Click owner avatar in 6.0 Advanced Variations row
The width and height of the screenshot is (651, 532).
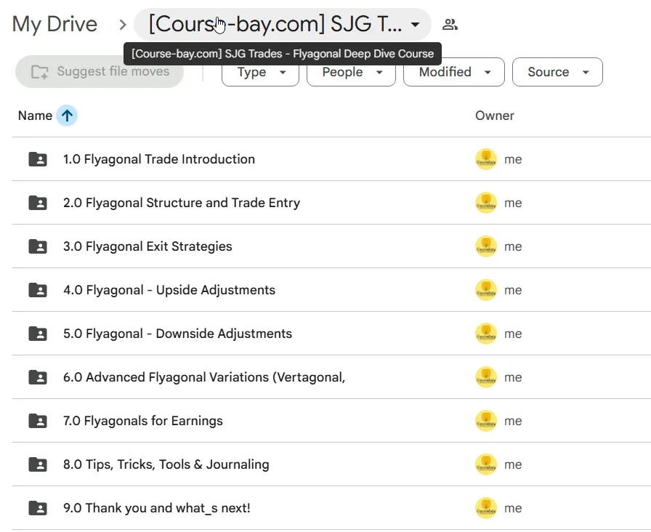(486, 377)
